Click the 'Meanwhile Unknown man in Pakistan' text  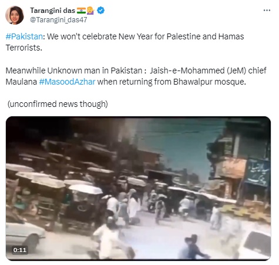click(x=74, y=71)
